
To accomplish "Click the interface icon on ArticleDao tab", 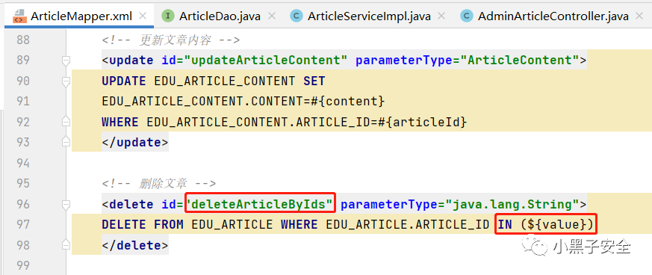I will 167,16.
